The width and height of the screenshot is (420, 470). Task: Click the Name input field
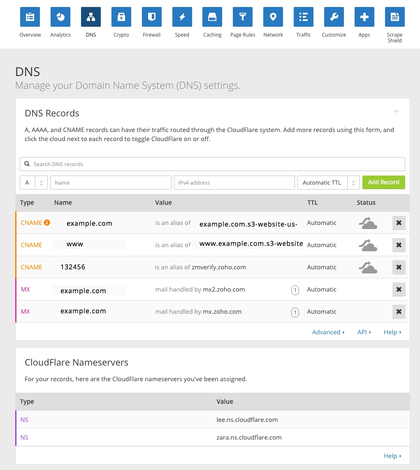tap(111, 183)
